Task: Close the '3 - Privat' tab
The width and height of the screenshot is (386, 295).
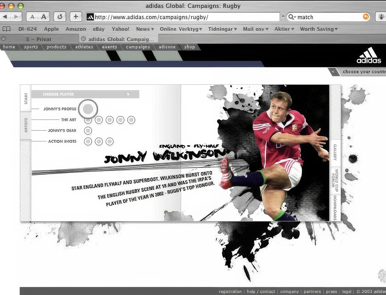Action: (4, 39)
